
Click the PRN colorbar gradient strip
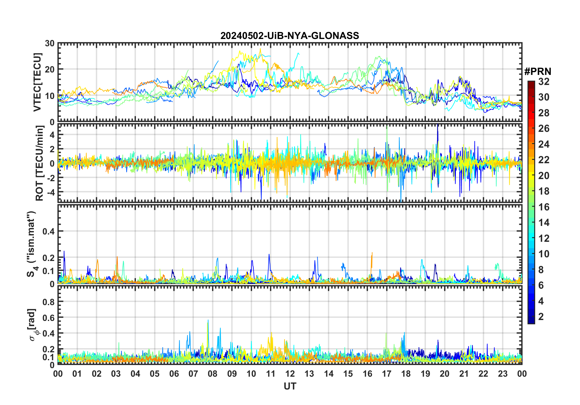click(x=531, y=202)
